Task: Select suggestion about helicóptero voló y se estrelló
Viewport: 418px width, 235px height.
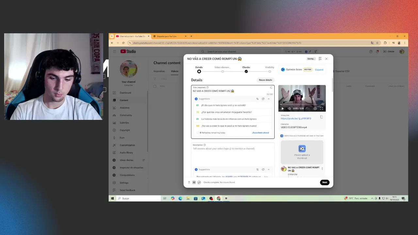Action: click(x=233, y=105)
